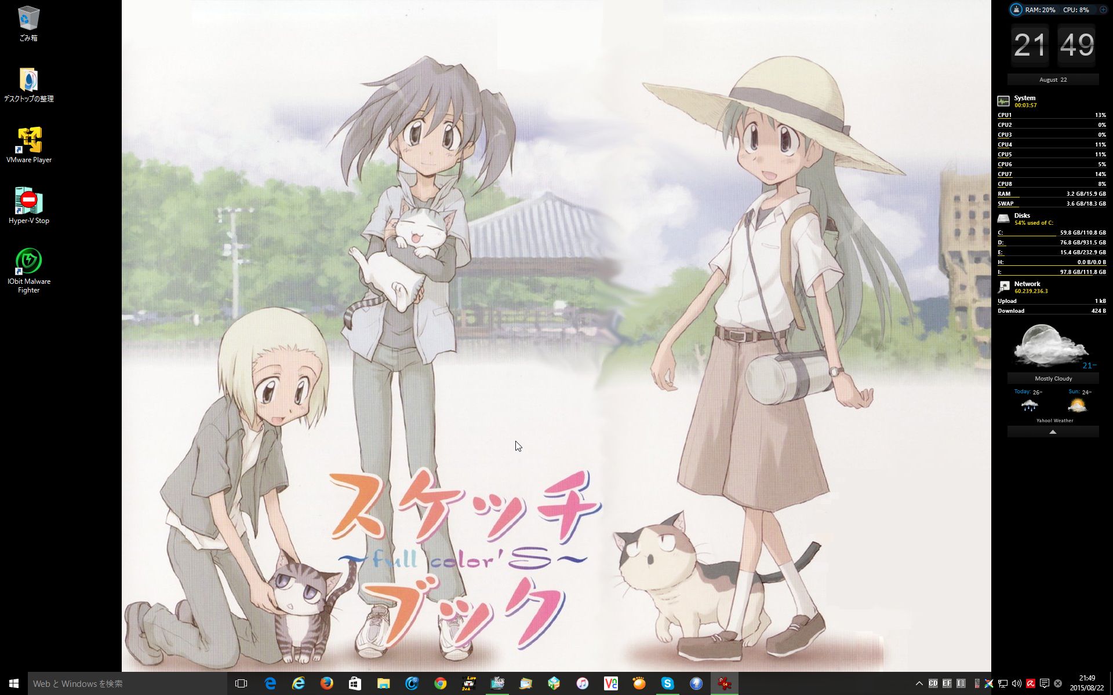1113x695 pixels.
Task: Click the D: drive usage row
Action: 1052,243
